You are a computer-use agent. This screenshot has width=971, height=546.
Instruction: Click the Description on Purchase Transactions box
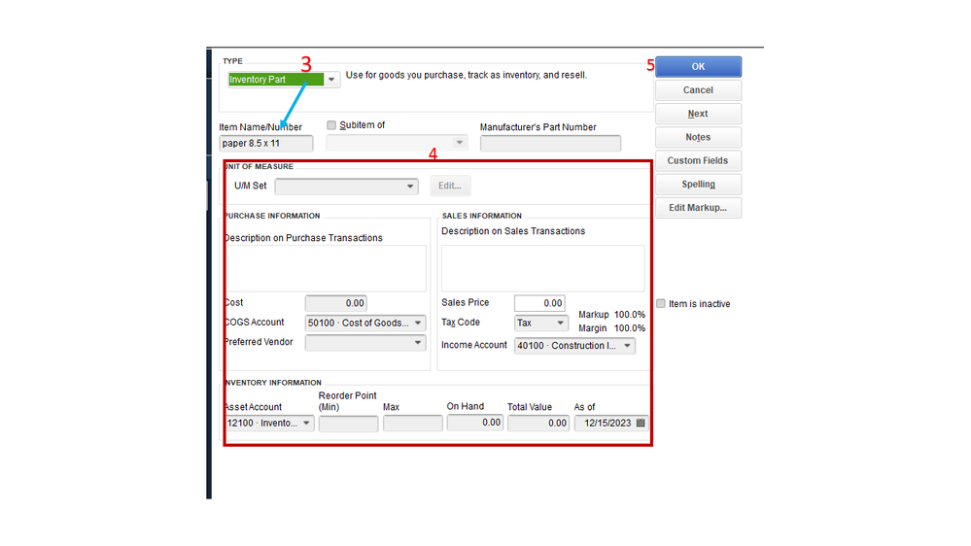(325, 269)
